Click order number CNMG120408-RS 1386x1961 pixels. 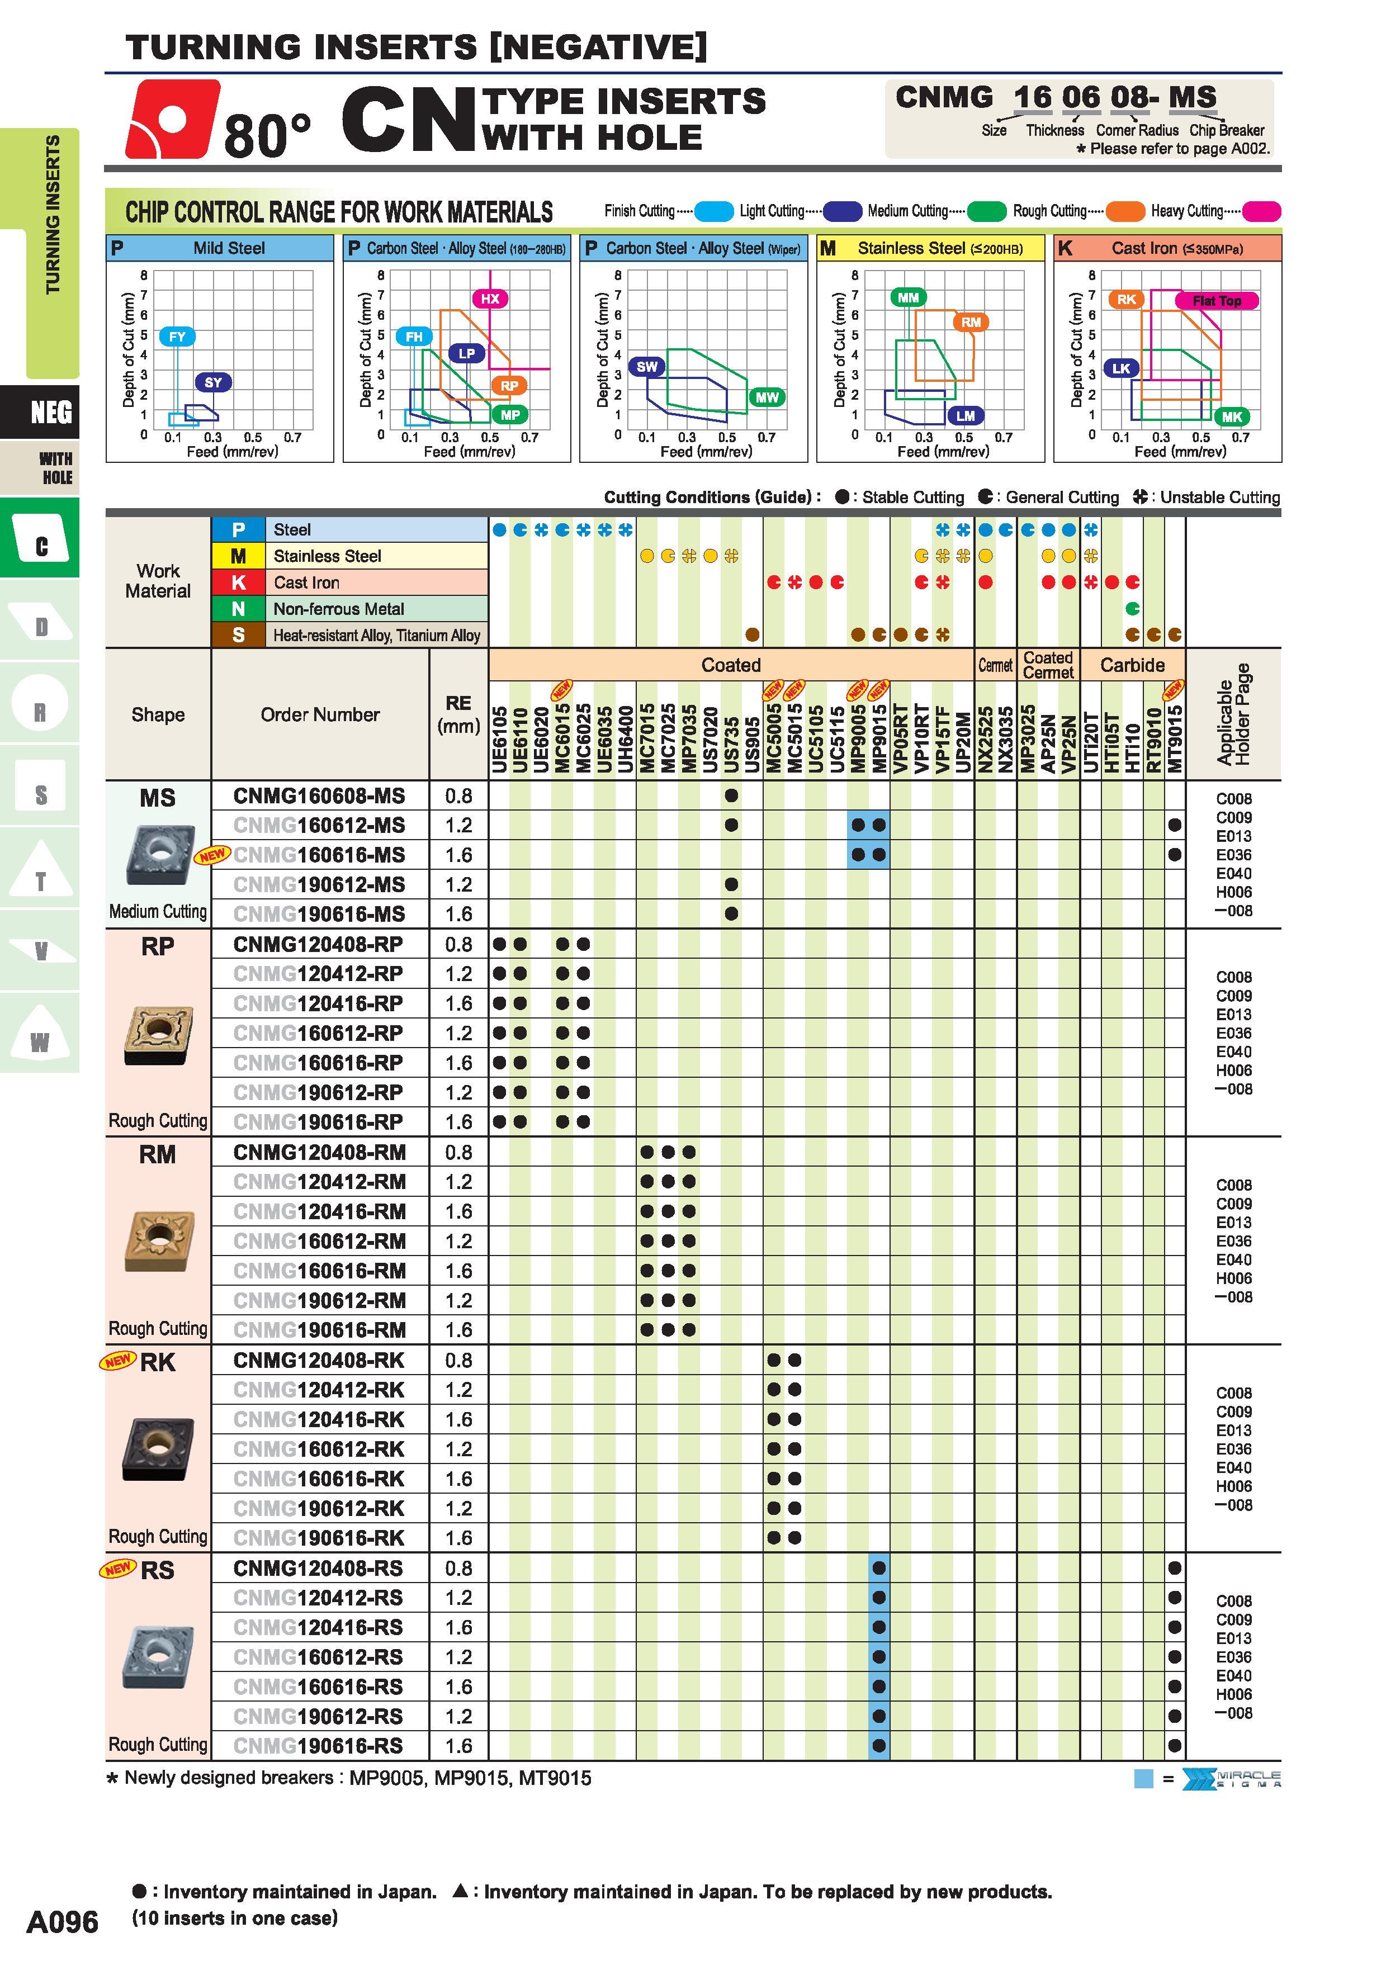pos(318,1568)
